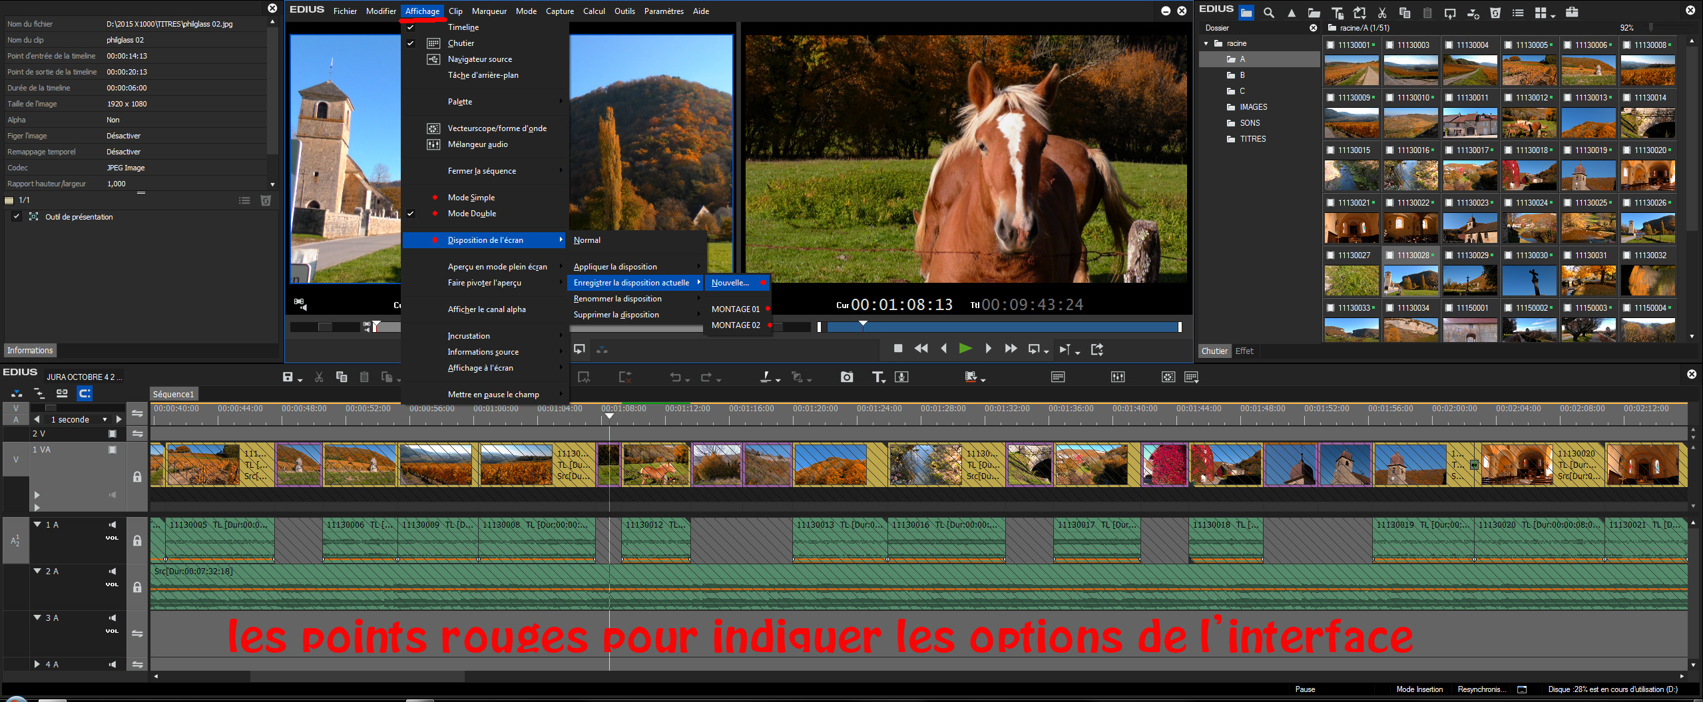Click the Create Title 'T' icon in the timeline toolbar
This screenshot has width=1703, height=702.
[x=877, y=377]
